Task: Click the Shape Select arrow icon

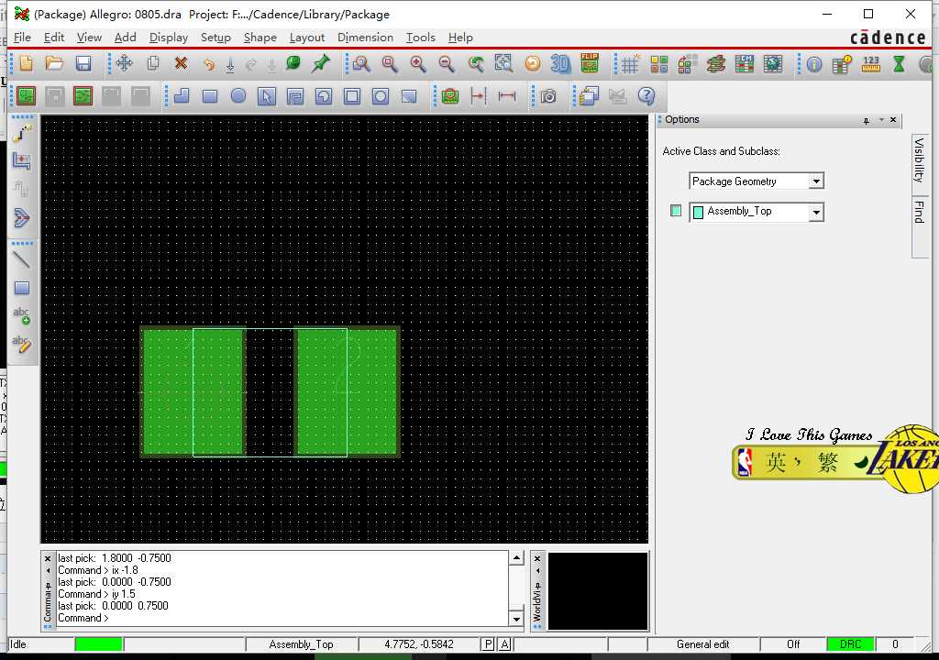Action: (x=267, y=96)
